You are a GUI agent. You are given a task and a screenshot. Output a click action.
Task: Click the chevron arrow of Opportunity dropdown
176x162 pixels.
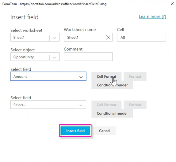pos(55,57)
